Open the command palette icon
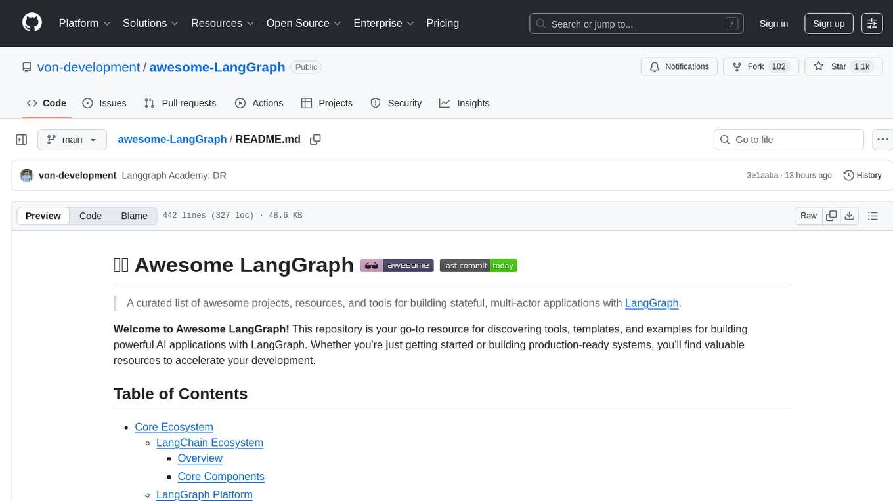Screen dimensions: 893x501 [x=872, y=23]
